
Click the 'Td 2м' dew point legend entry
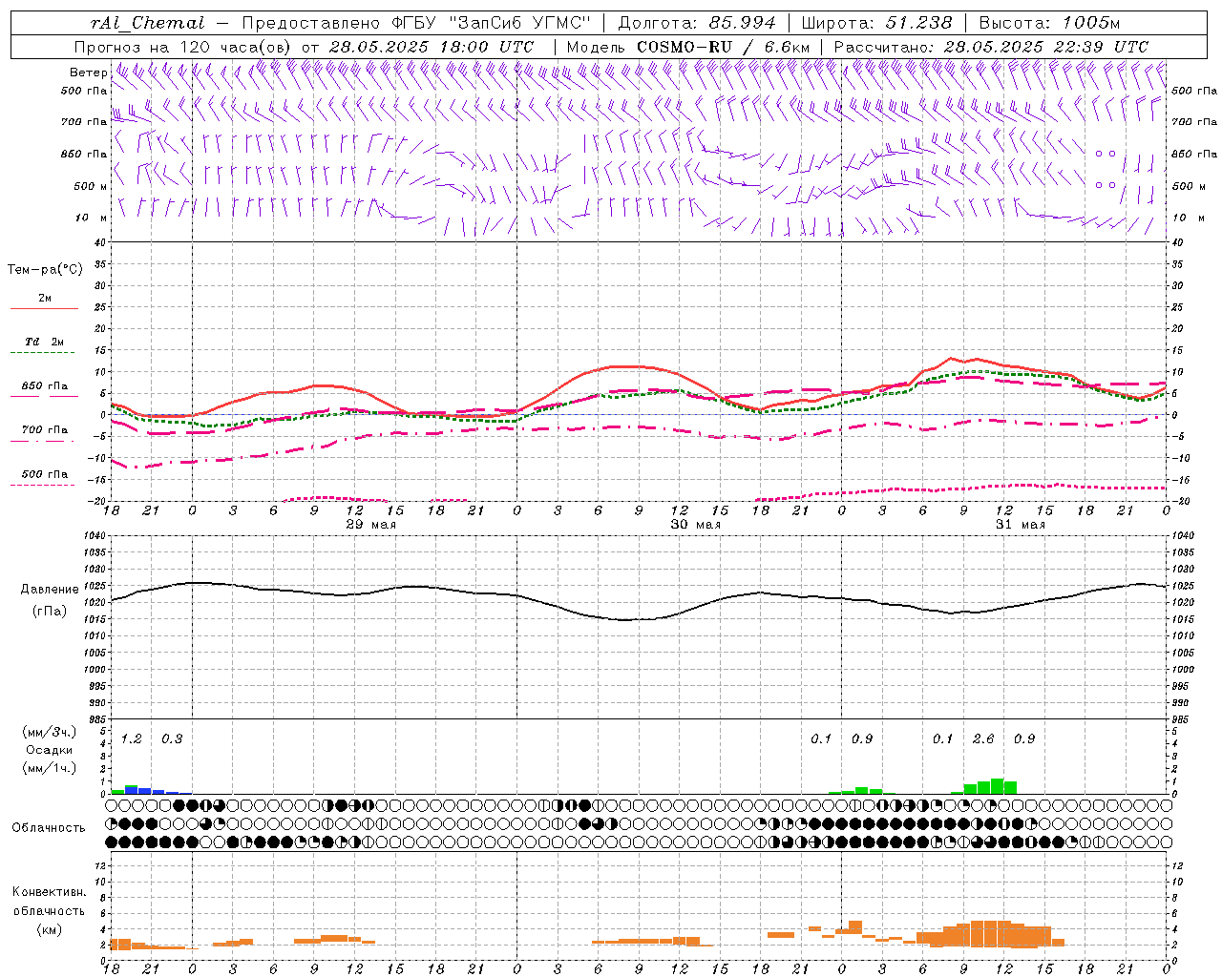(45, 342)
